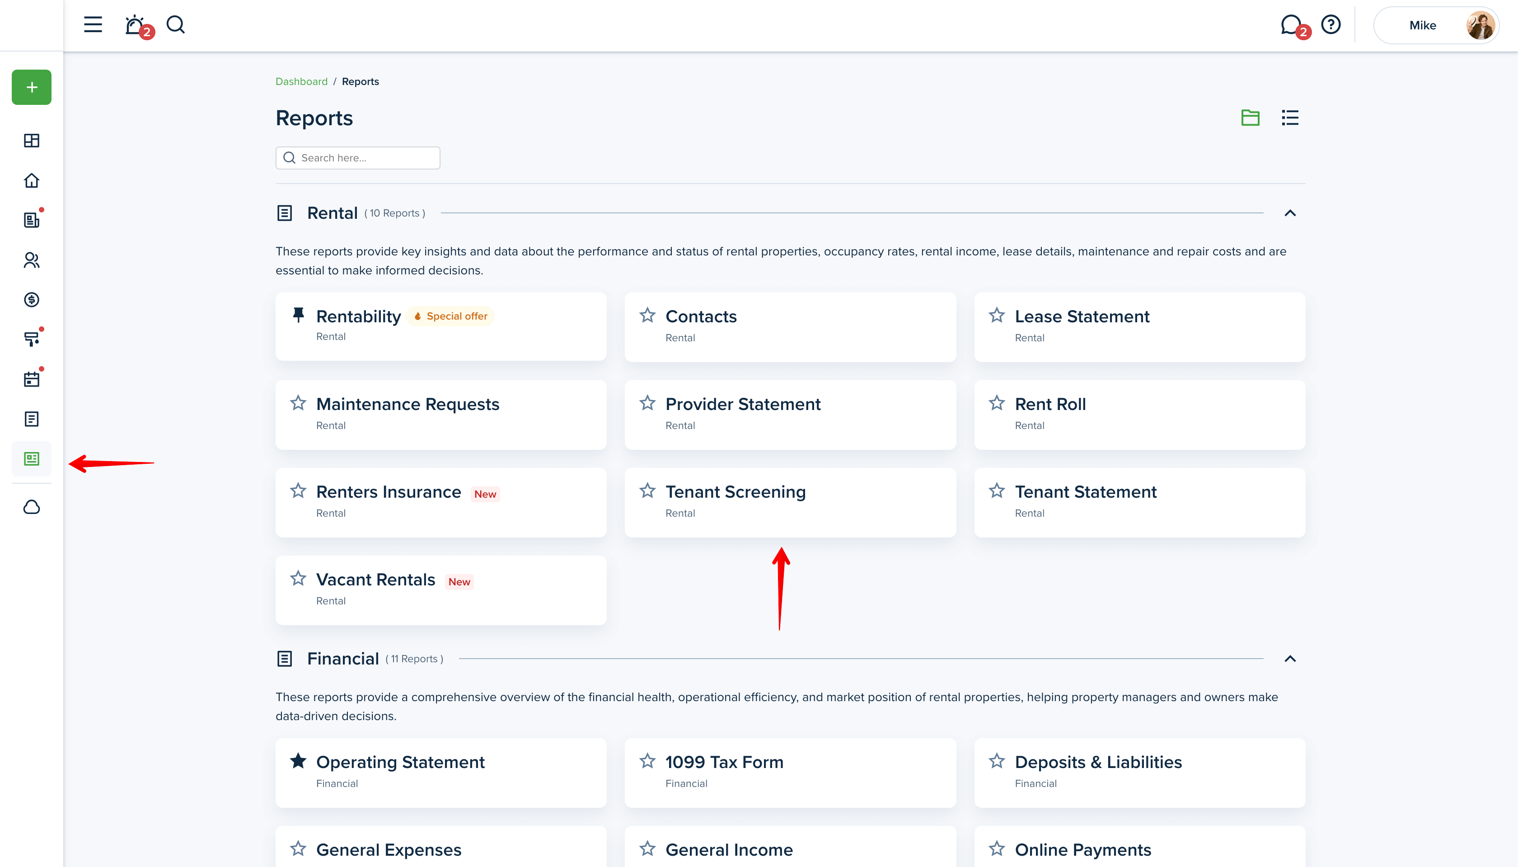
Task: Favorite the Tenant Statement star
Action: [x=997, y=490]
